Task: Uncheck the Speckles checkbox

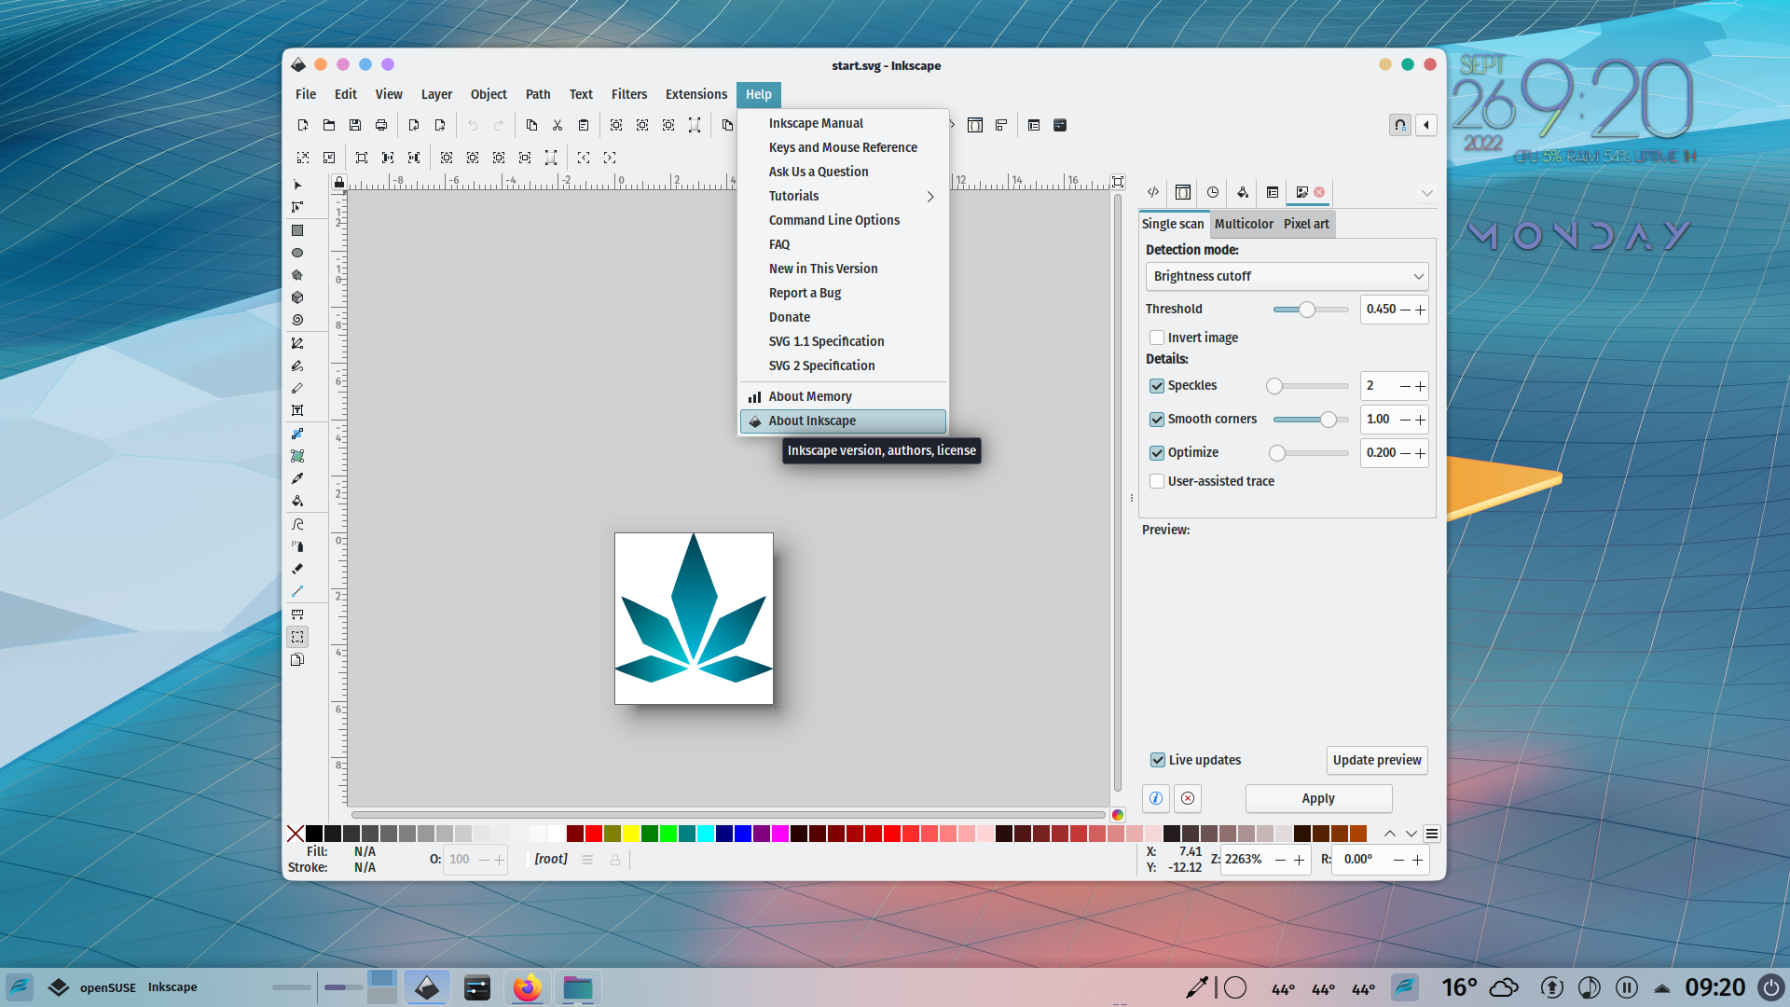Action: click(x=1157, y=386)
